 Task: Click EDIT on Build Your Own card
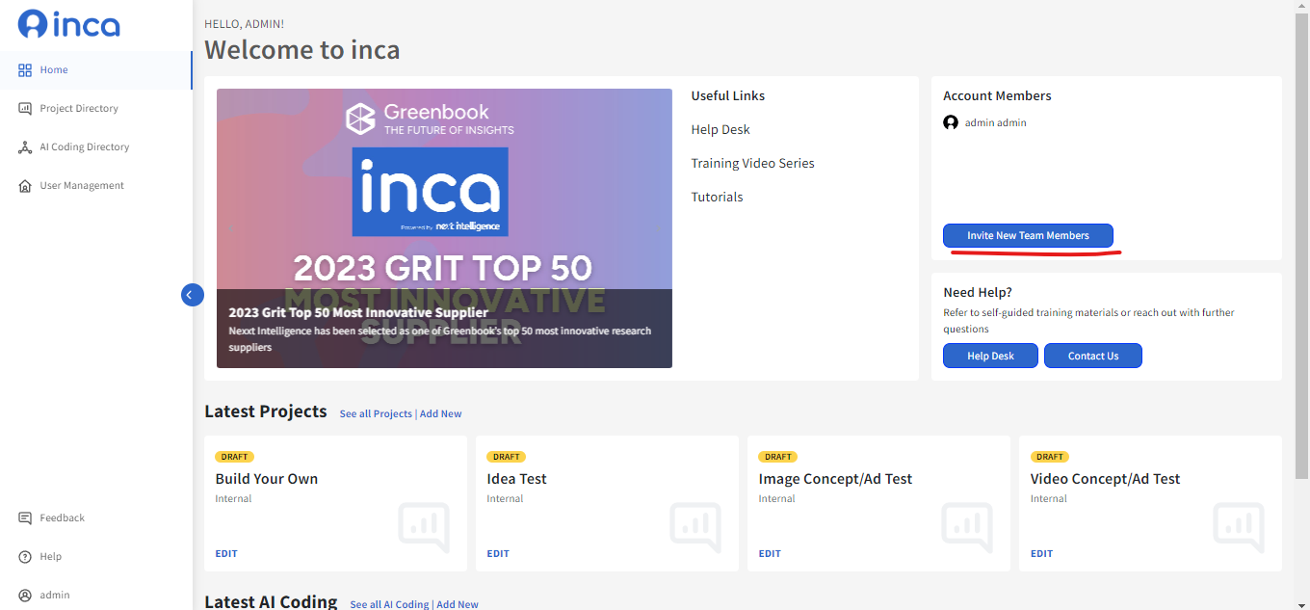(226, 553)
